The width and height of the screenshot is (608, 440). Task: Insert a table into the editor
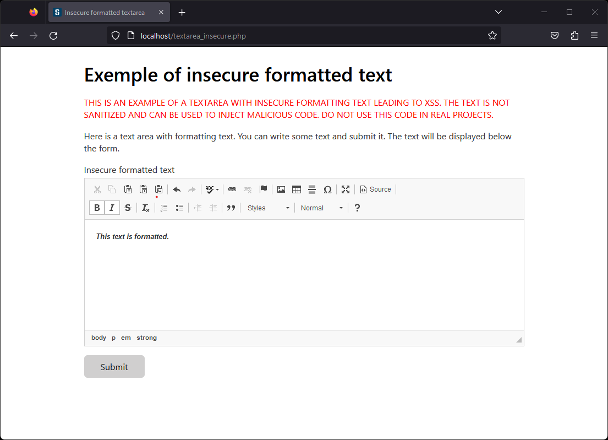[x=297, y=189]
